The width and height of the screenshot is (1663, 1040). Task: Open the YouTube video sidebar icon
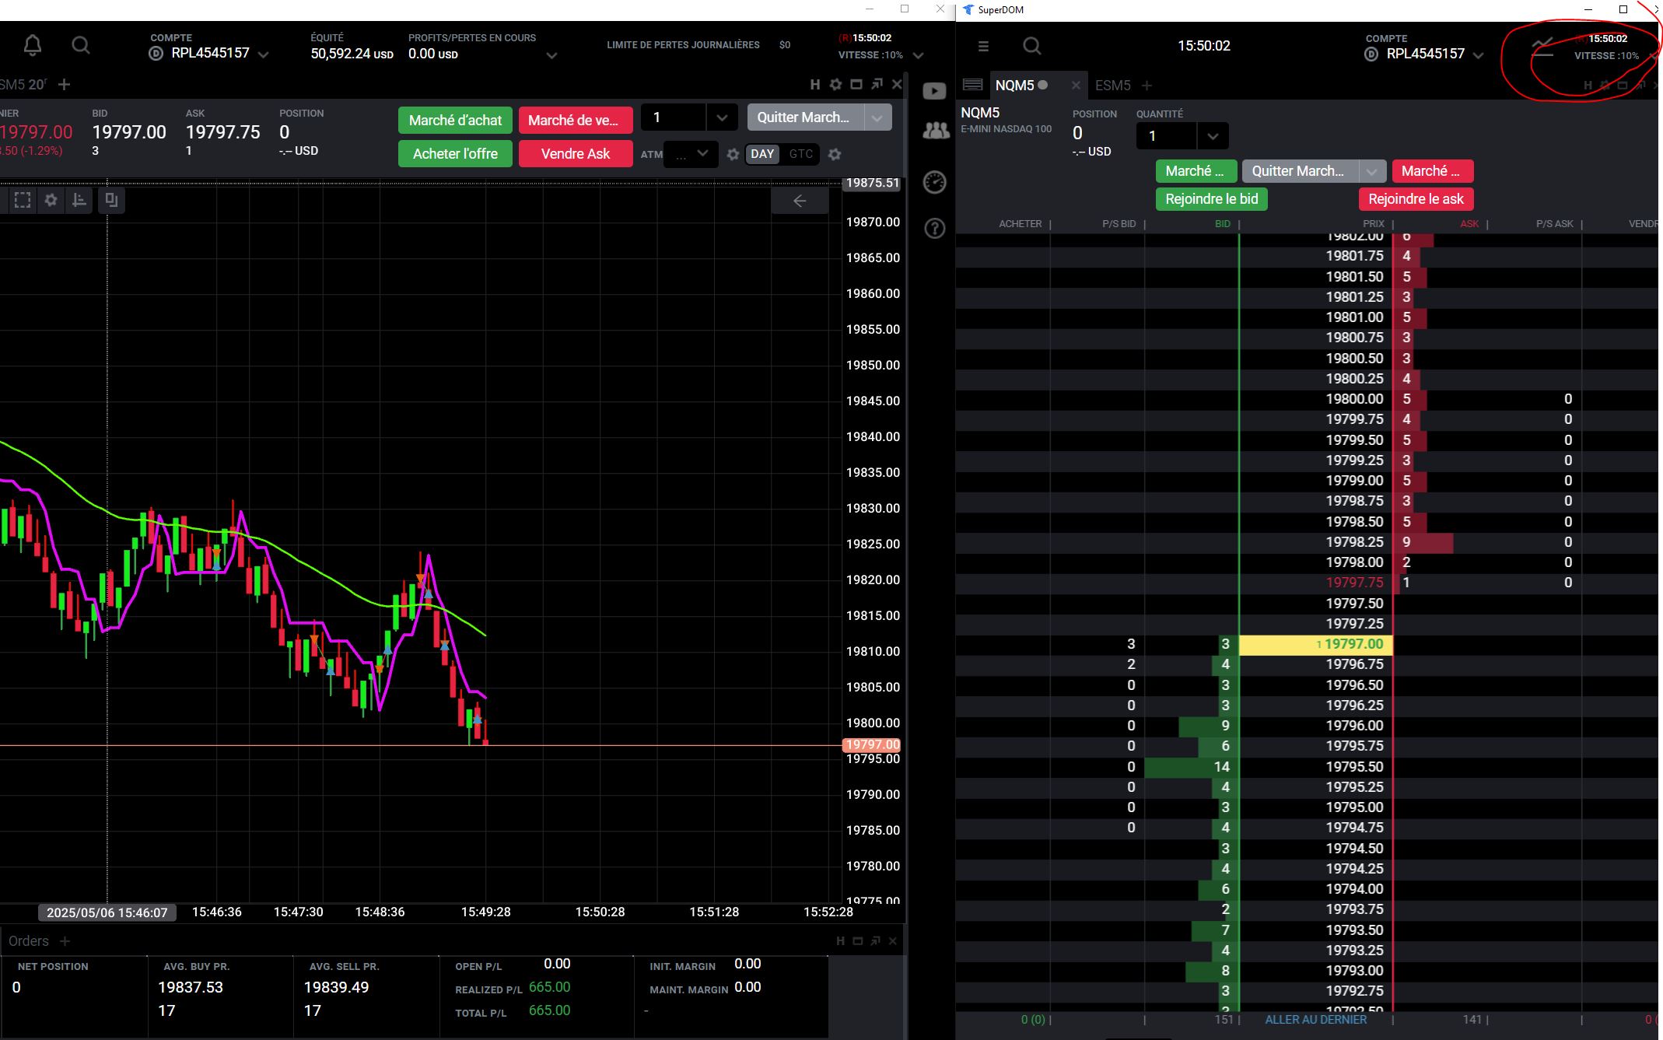(934, 91)
